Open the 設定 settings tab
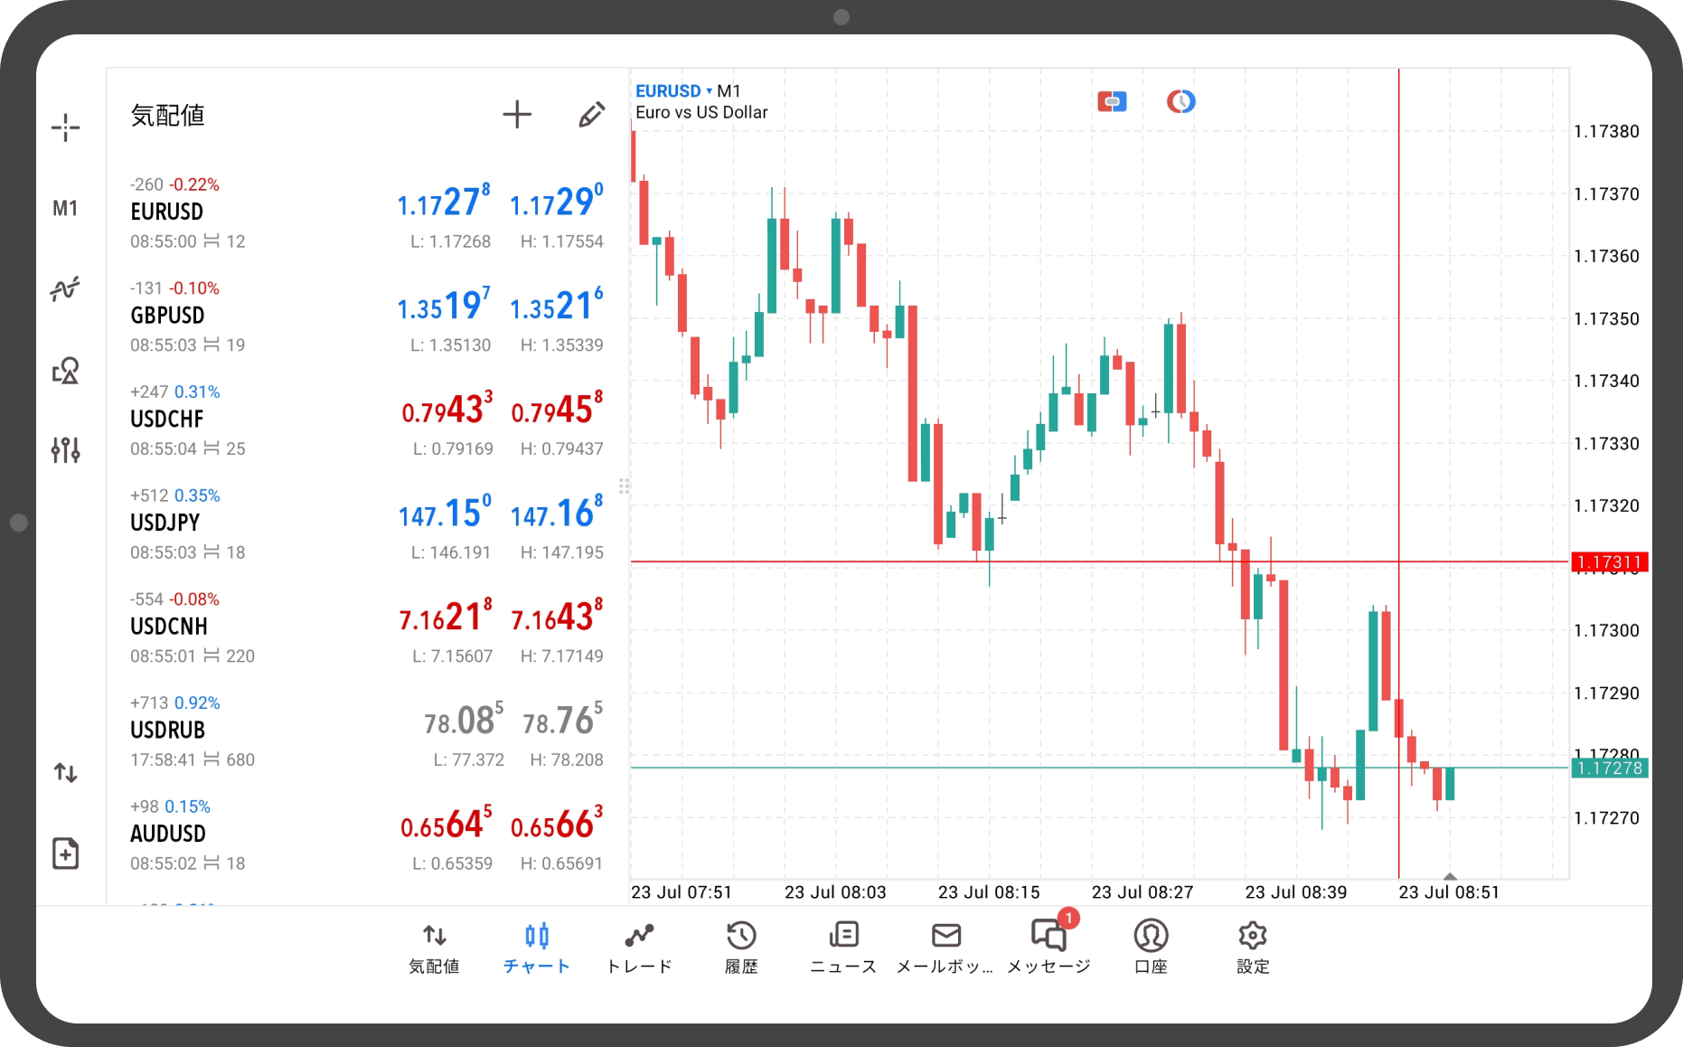 point(1253,948)
